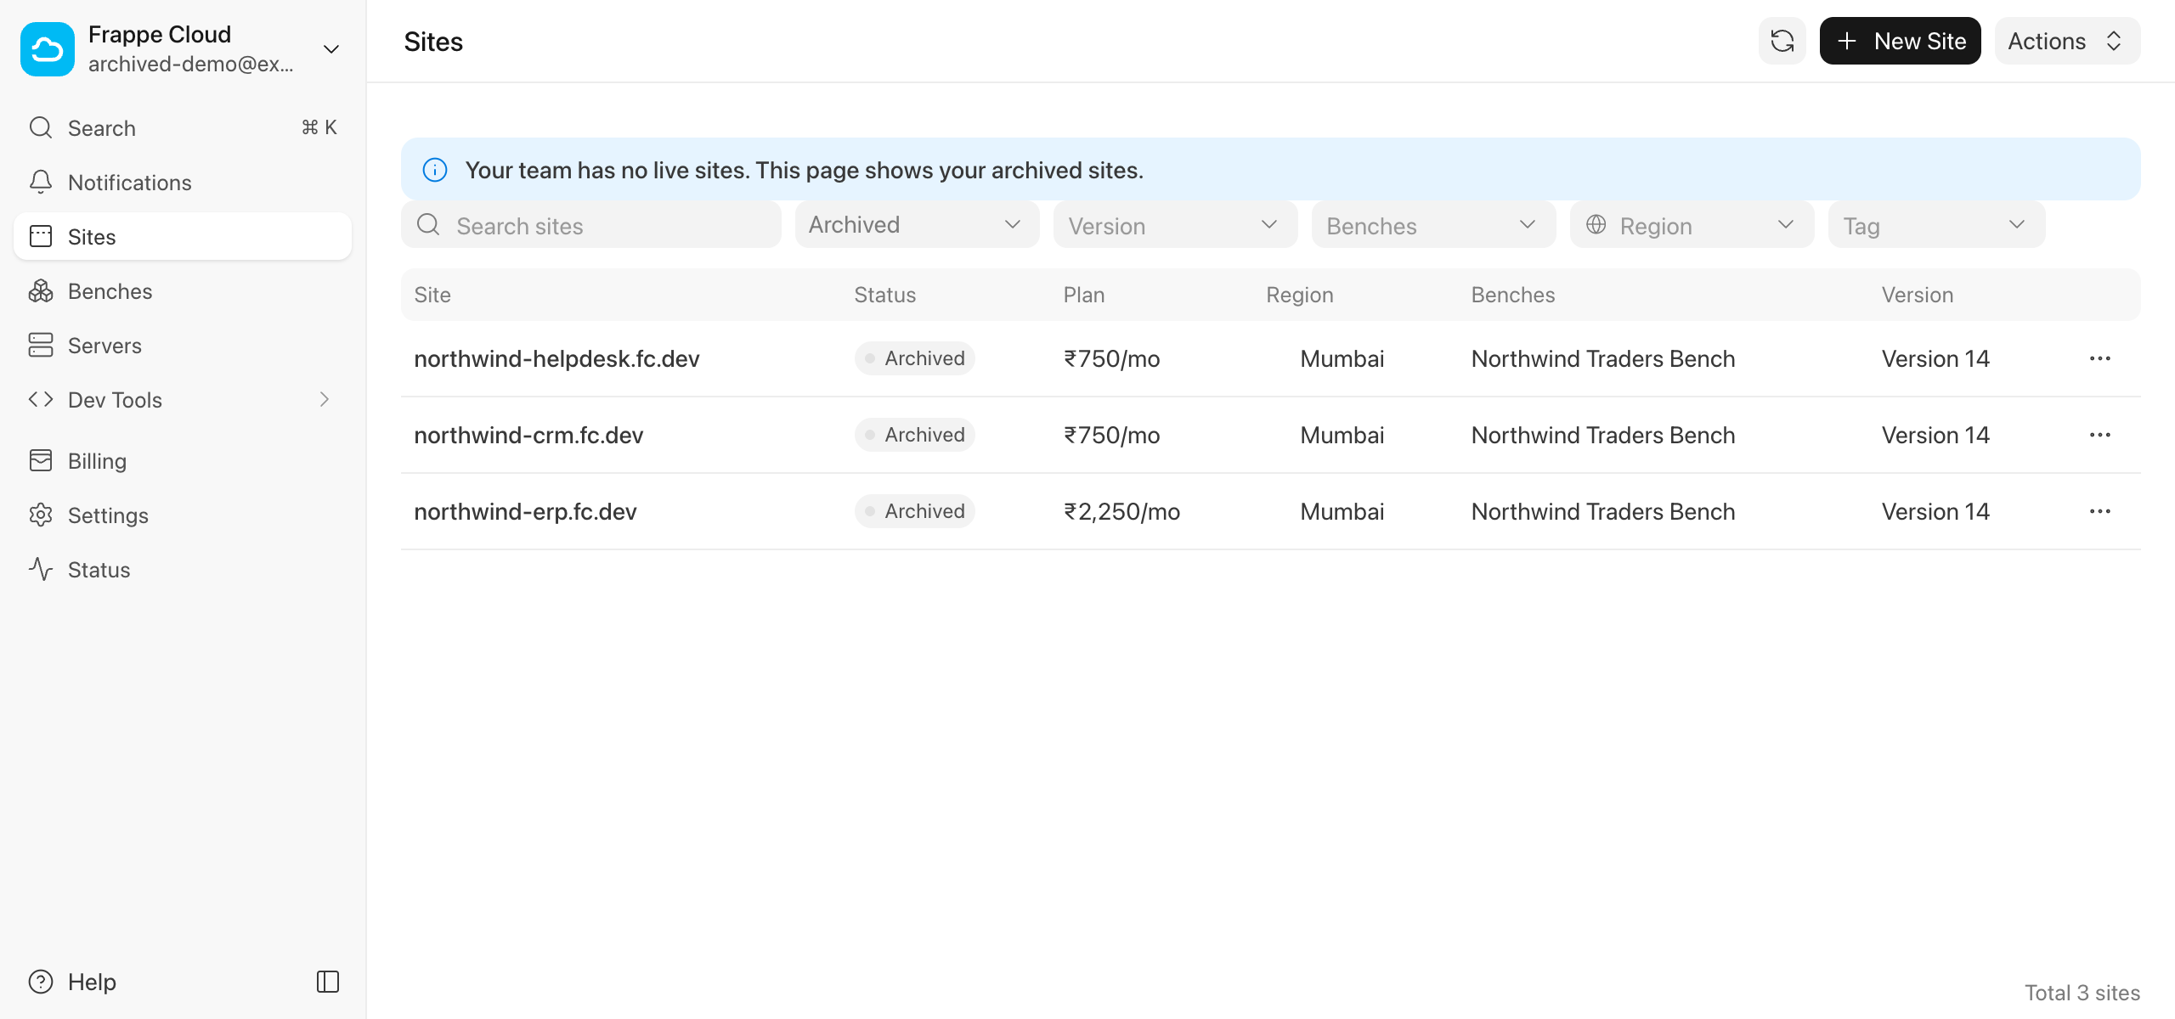2175x1019 pixels.
Task: Click the Plan column header
Action: pyautogui.click(x=1084, y=295)
